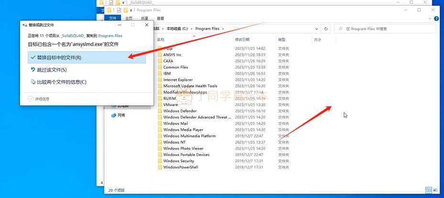Viewport: 444px width, 198px height.
Task: Switch to large icons view in status bar
Action: (435, 190)
